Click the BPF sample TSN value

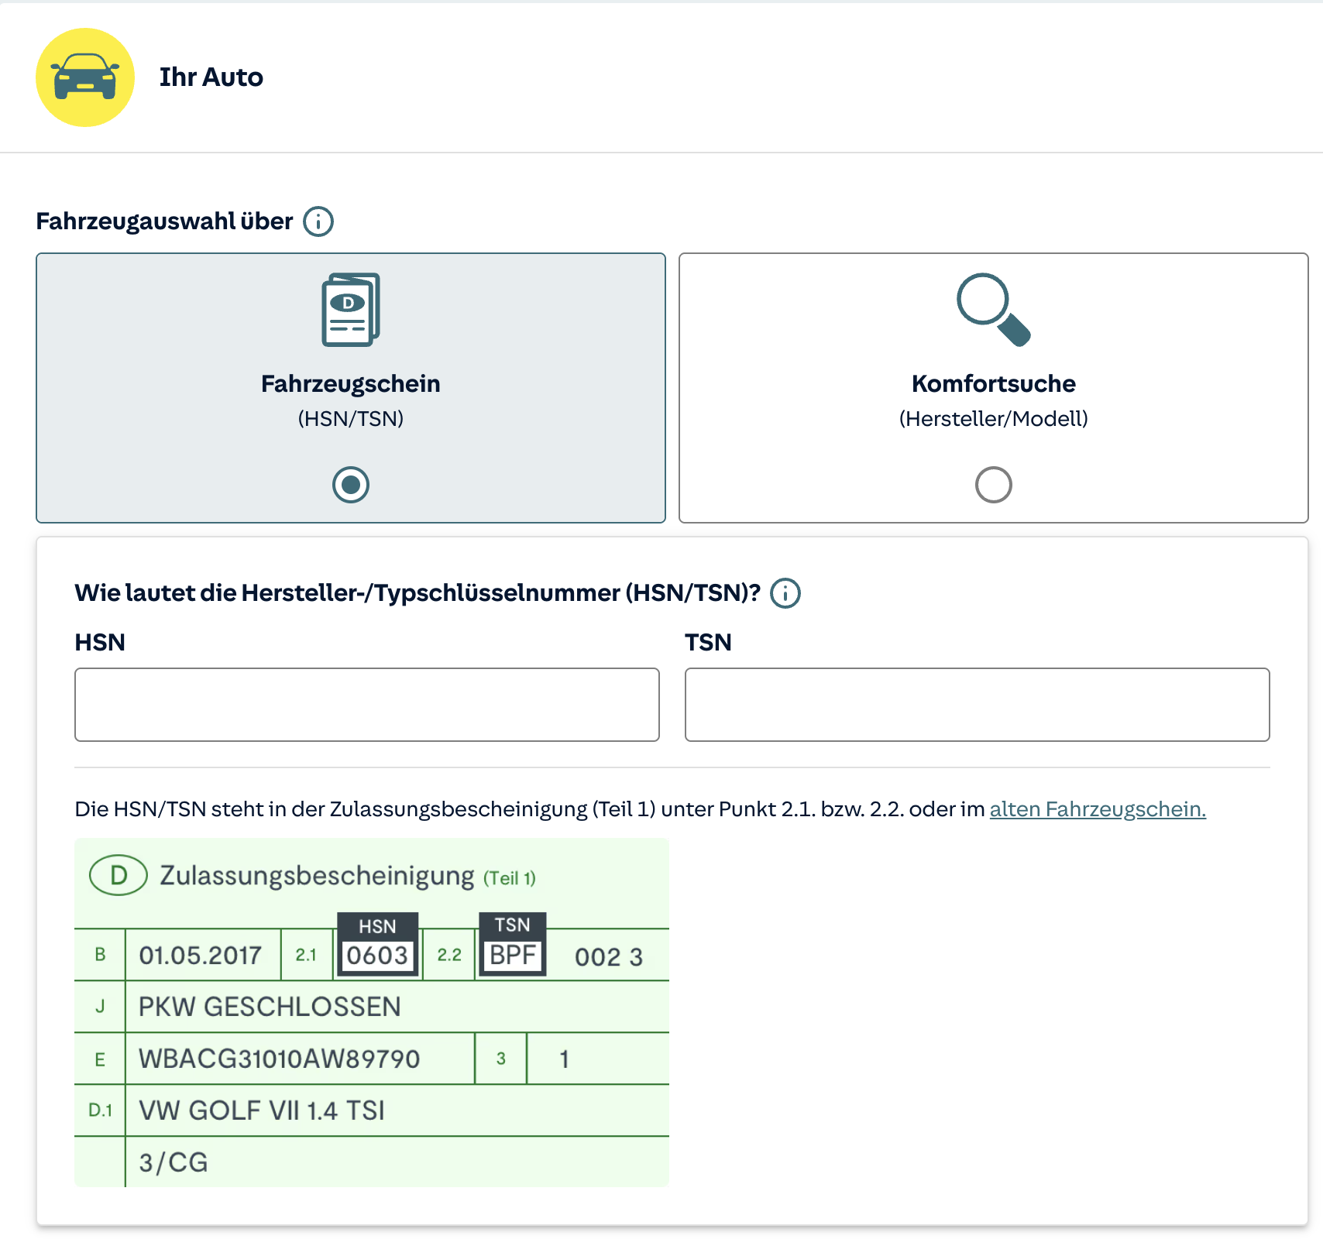tap(513, 956)
